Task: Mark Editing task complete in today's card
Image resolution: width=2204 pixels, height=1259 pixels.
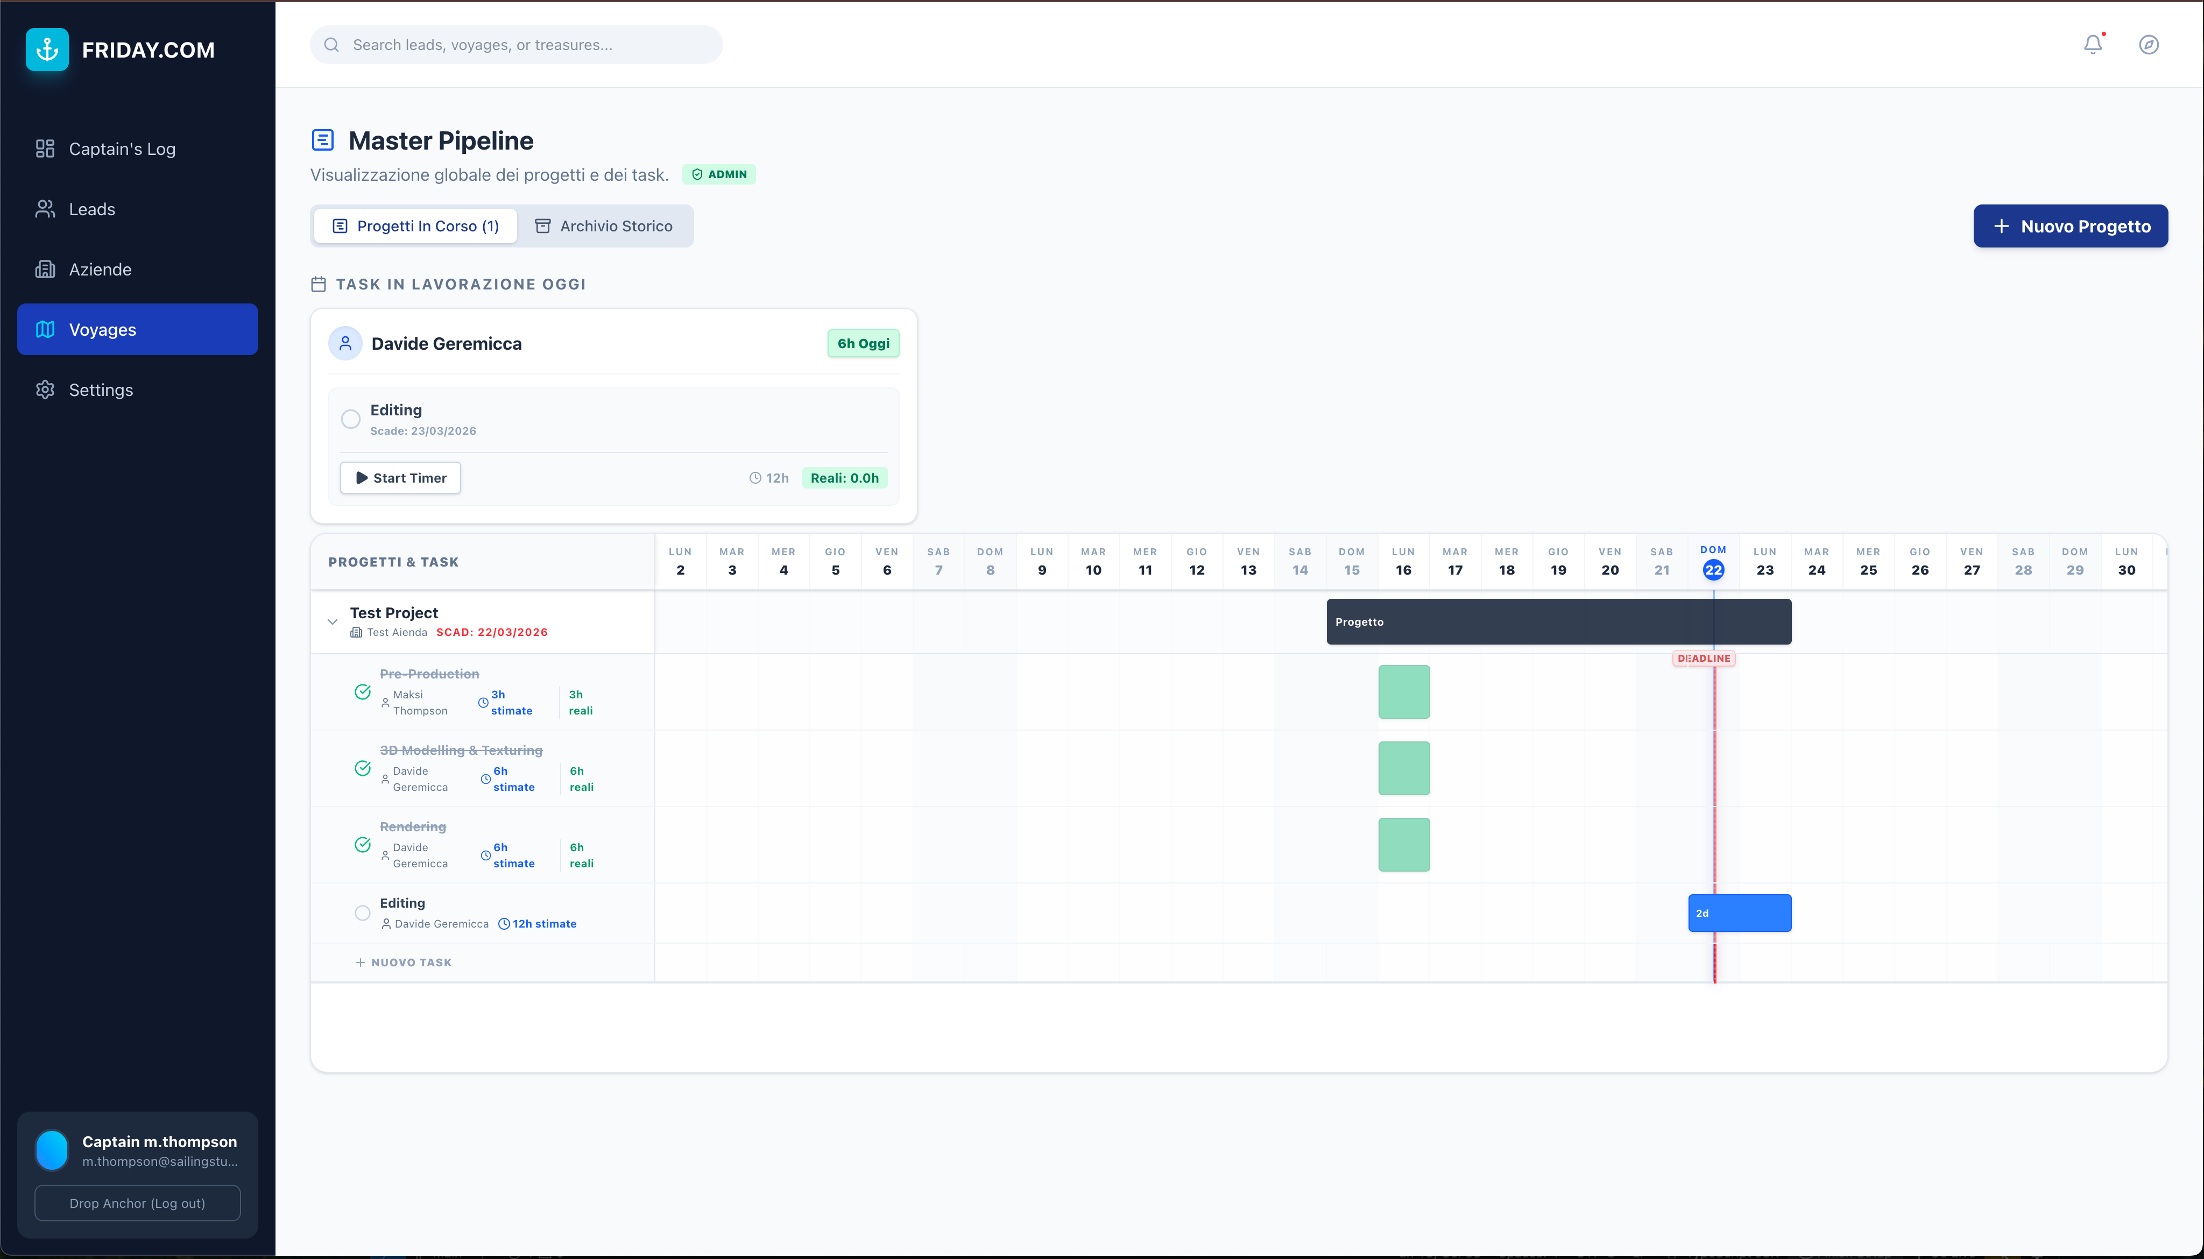Action: coord(350,419)
